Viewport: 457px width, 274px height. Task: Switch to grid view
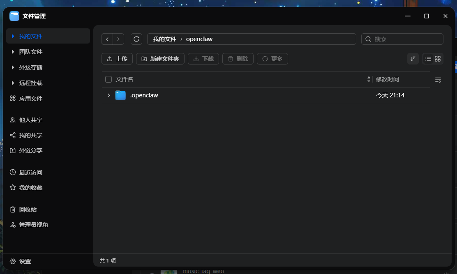[437, 59]
